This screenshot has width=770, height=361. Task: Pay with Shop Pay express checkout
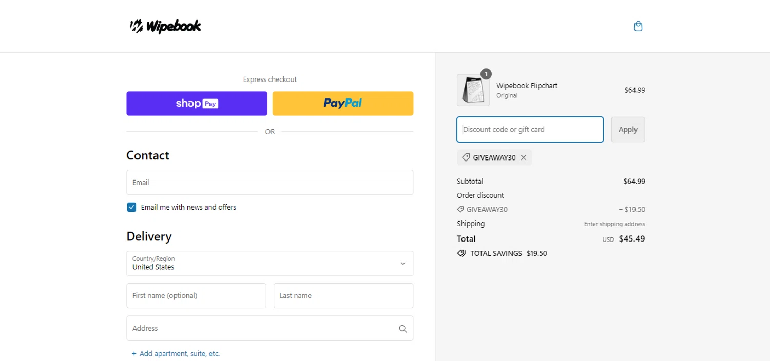click(197, 104)
